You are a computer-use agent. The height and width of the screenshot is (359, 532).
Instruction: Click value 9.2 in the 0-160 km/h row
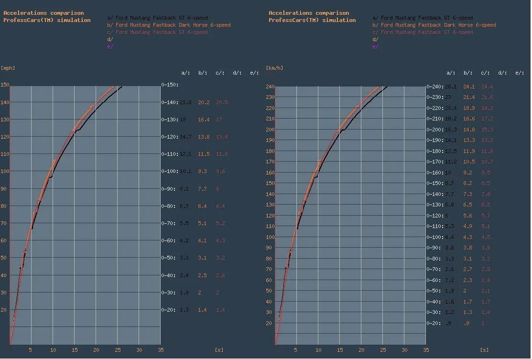click(x=467, y=173)
